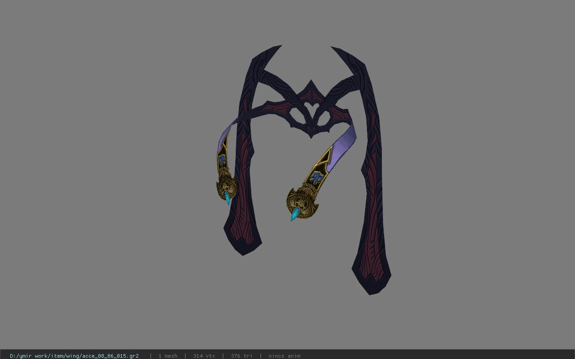Viewport: 575px width, 359px height.
Task: Click the file path acce_08_86_015.gr2
Action: [74, 356]
